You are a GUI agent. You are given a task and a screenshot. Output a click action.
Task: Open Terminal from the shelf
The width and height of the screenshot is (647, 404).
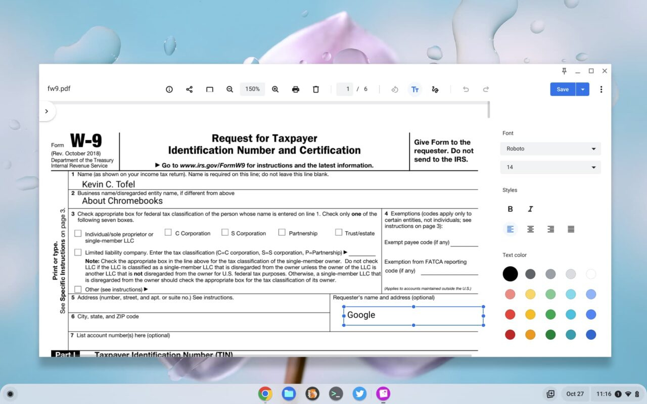(336, 393)
